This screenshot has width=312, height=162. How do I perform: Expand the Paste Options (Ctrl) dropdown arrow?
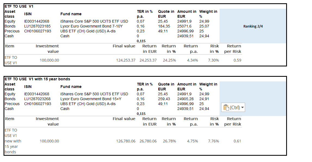coord(243,108)
